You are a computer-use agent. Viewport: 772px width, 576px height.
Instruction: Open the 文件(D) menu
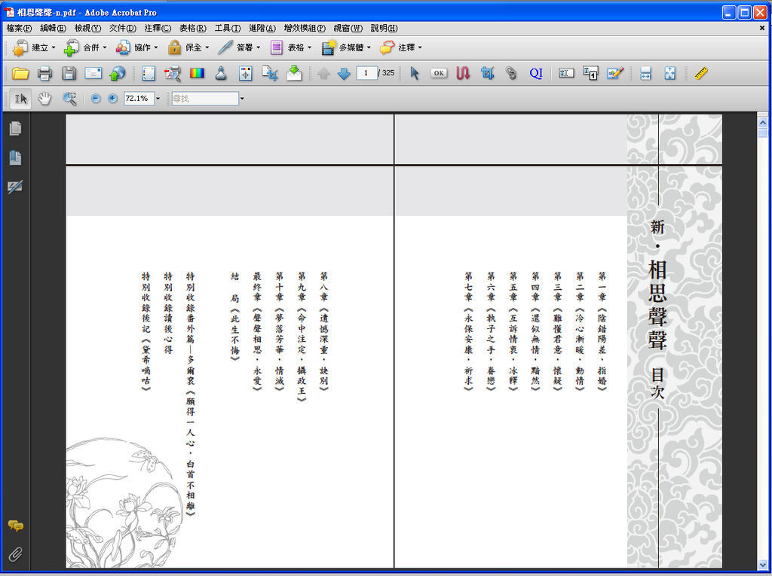(x=123, y=28)
